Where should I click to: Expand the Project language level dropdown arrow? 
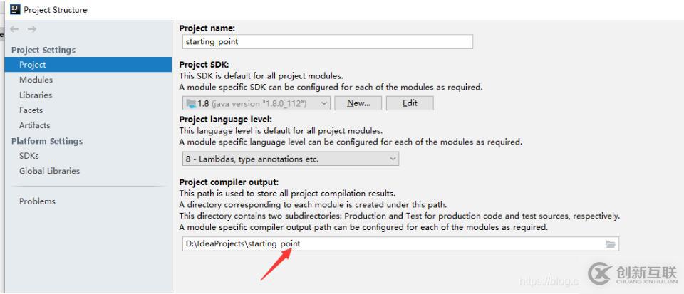(393, 159)
